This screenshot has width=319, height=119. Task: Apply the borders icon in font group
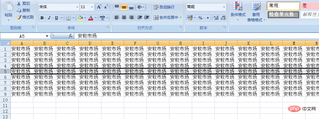coord(69,18)
